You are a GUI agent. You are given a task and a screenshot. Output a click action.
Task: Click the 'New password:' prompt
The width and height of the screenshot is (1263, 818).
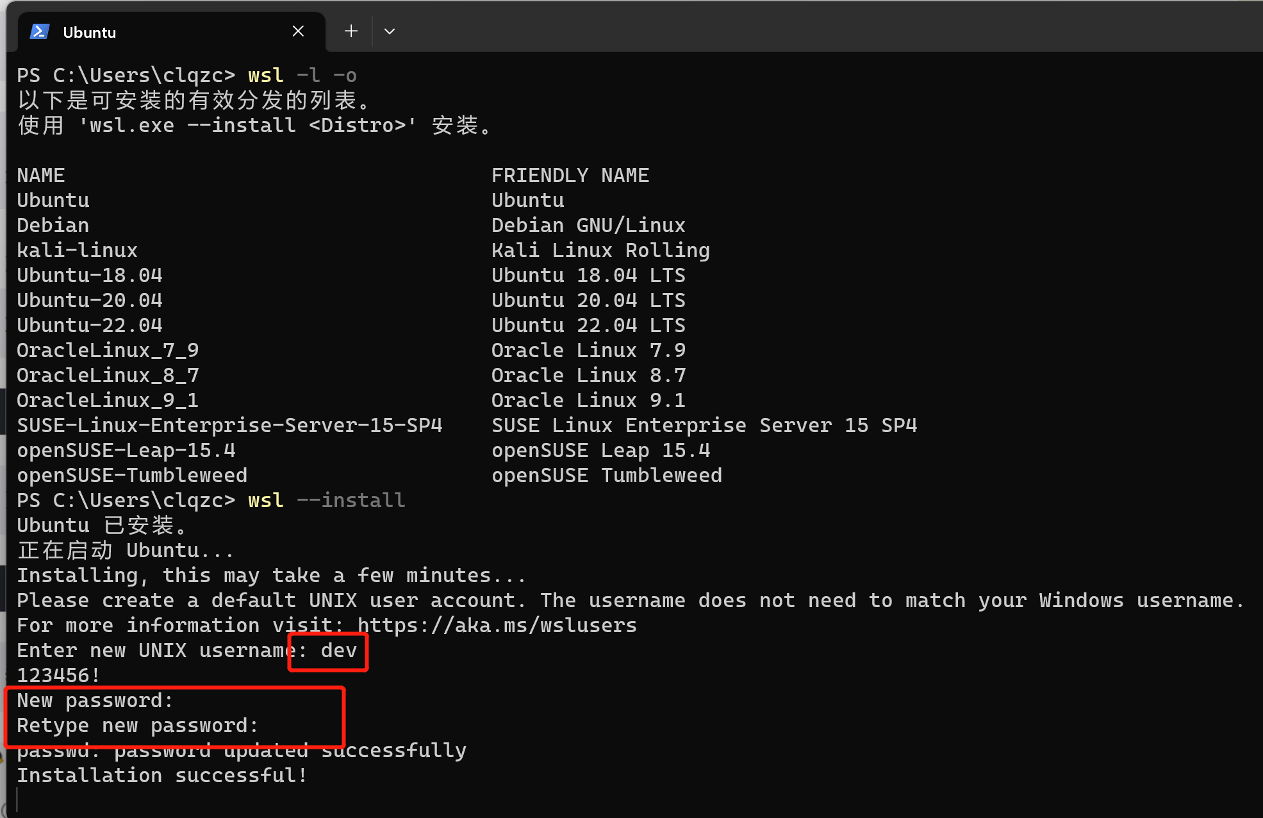95,700
